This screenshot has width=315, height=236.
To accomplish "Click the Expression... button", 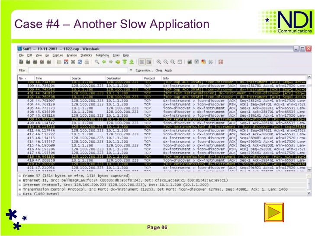I will tap(144, 70).
